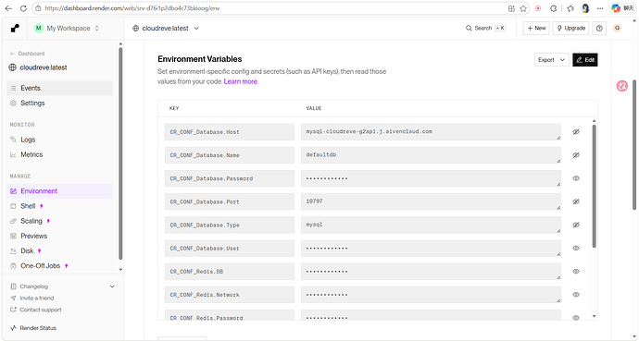Reveal the CR_CONF_Database.User value
This screenshot has height=341, width=639.
[576, 248]
